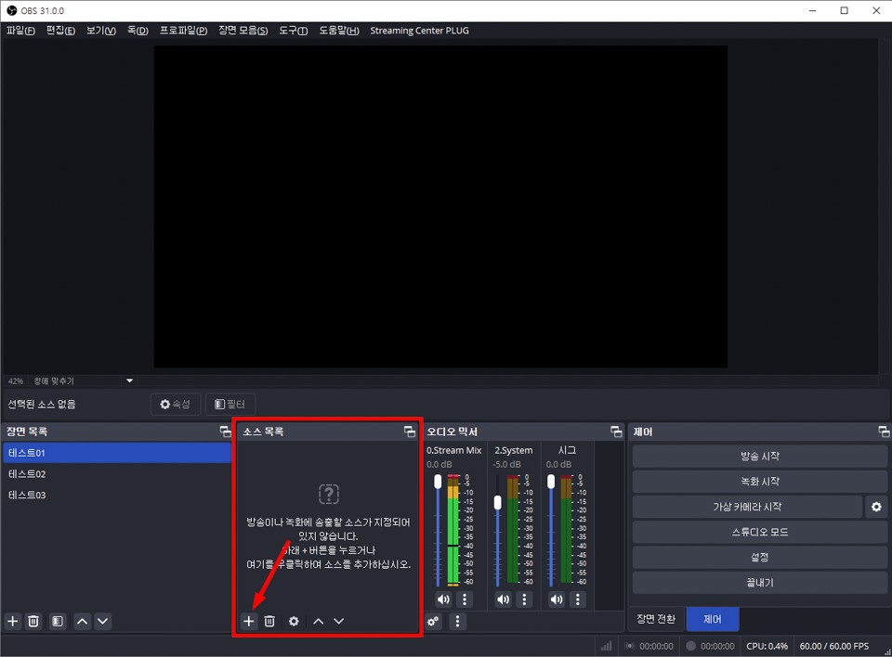
Task: Open the preview zoom scale dropdown
Action: (129, 380)
